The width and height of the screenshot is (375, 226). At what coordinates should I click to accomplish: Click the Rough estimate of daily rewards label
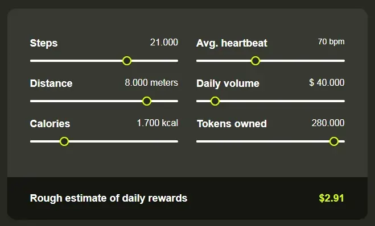[x=109, y=198]
